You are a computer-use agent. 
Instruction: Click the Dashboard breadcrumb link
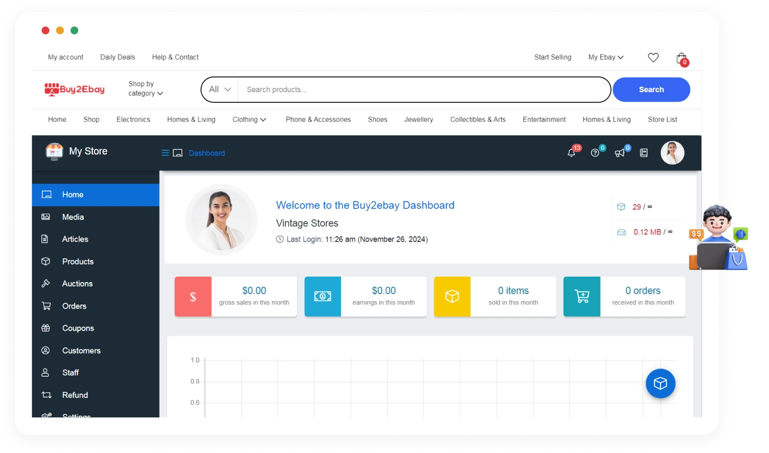point(207,153)
